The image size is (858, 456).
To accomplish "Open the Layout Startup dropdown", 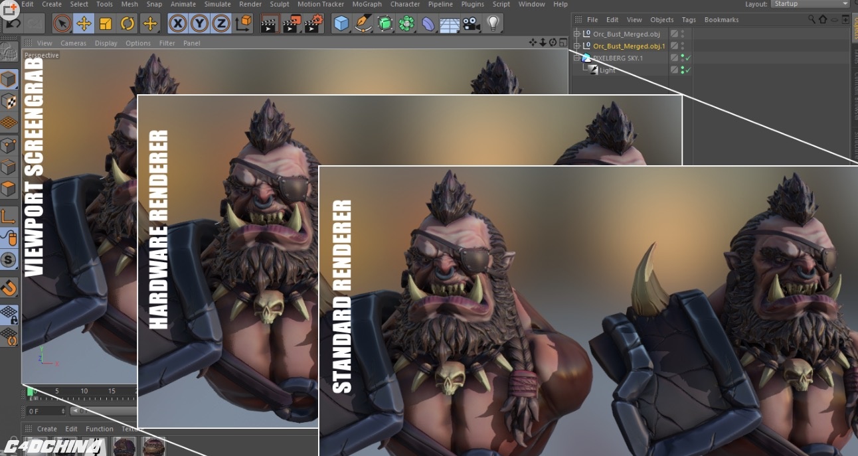I will pyautogui.click(x=811, y=4).
